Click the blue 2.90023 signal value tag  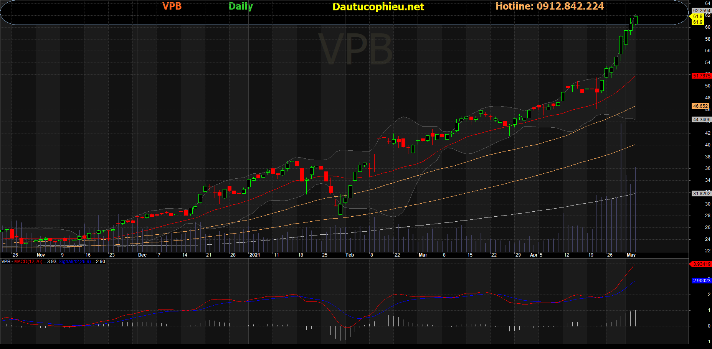(701, 281)
